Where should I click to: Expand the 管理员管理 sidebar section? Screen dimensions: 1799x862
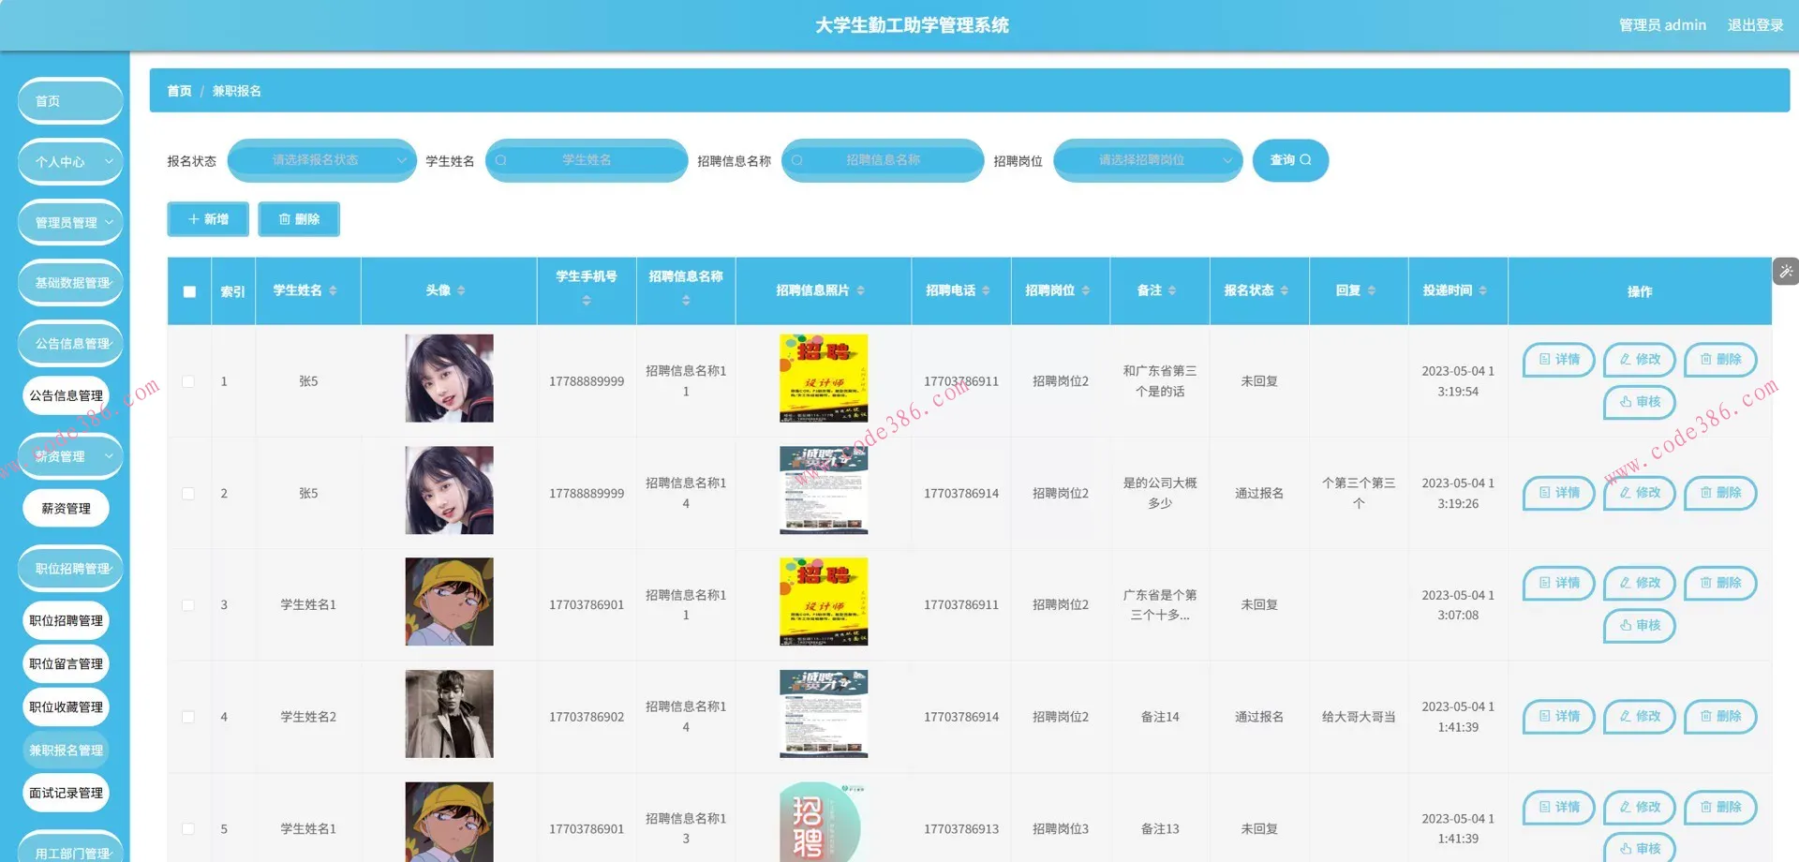coord(69,222)
